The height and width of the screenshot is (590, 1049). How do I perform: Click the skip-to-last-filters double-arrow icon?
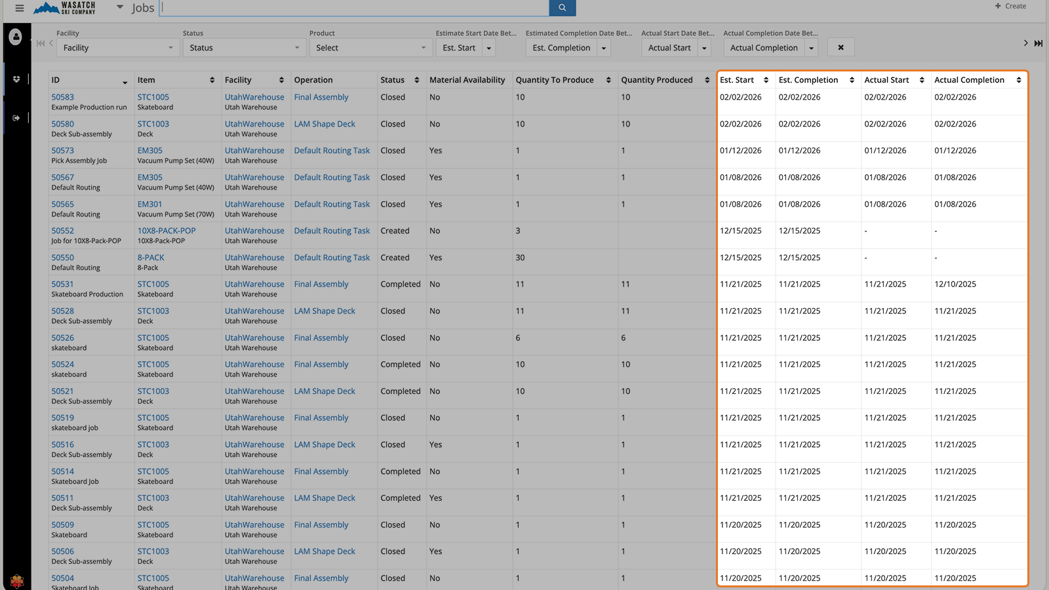click(1039, 43)
